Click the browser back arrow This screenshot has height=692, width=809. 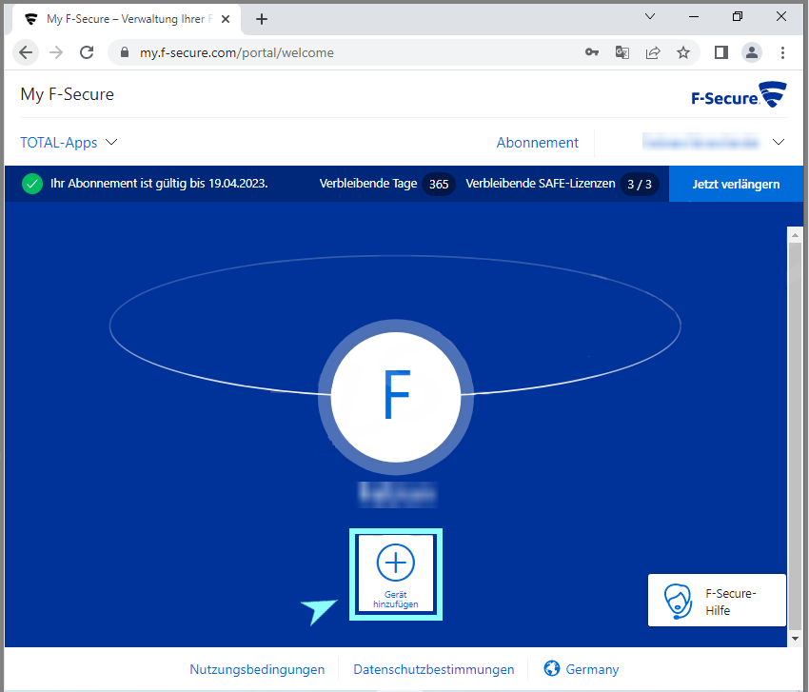coord(26,52)
